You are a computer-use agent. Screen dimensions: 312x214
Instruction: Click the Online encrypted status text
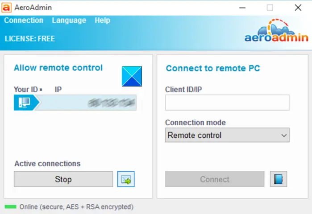click(x=76, y=207)
